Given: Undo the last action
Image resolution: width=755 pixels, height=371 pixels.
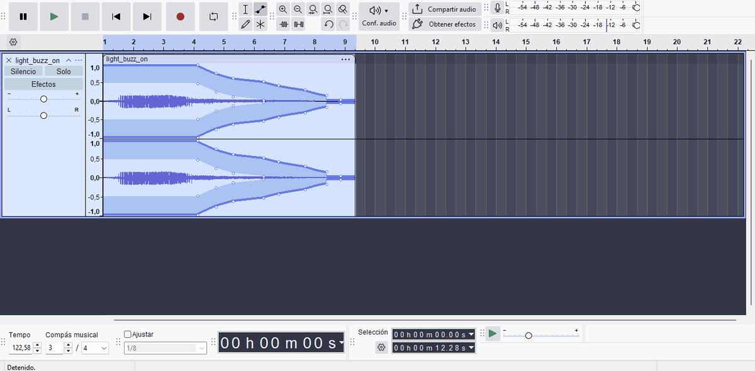Looking at the screenshot, I should [x=328, y=25].
